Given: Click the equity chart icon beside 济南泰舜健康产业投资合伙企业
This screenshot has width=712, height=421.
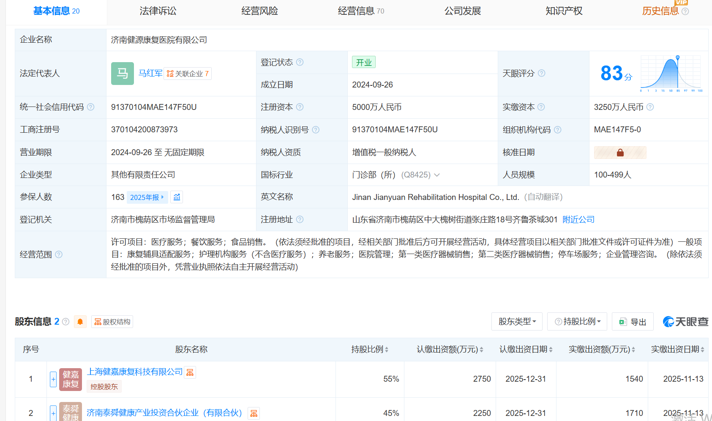Looking at the screenshot, I should [x=254, y=413].
